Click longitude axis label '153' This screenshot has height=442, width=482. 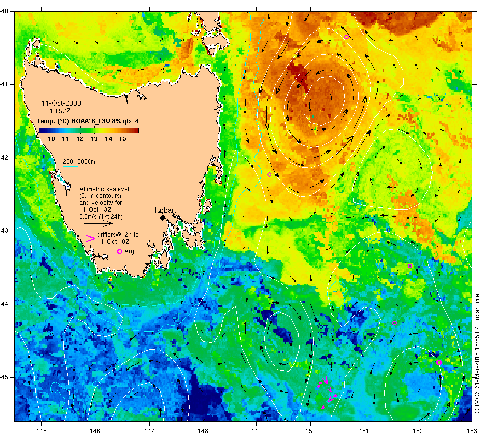pyautogui.click(x=472, y=431)
